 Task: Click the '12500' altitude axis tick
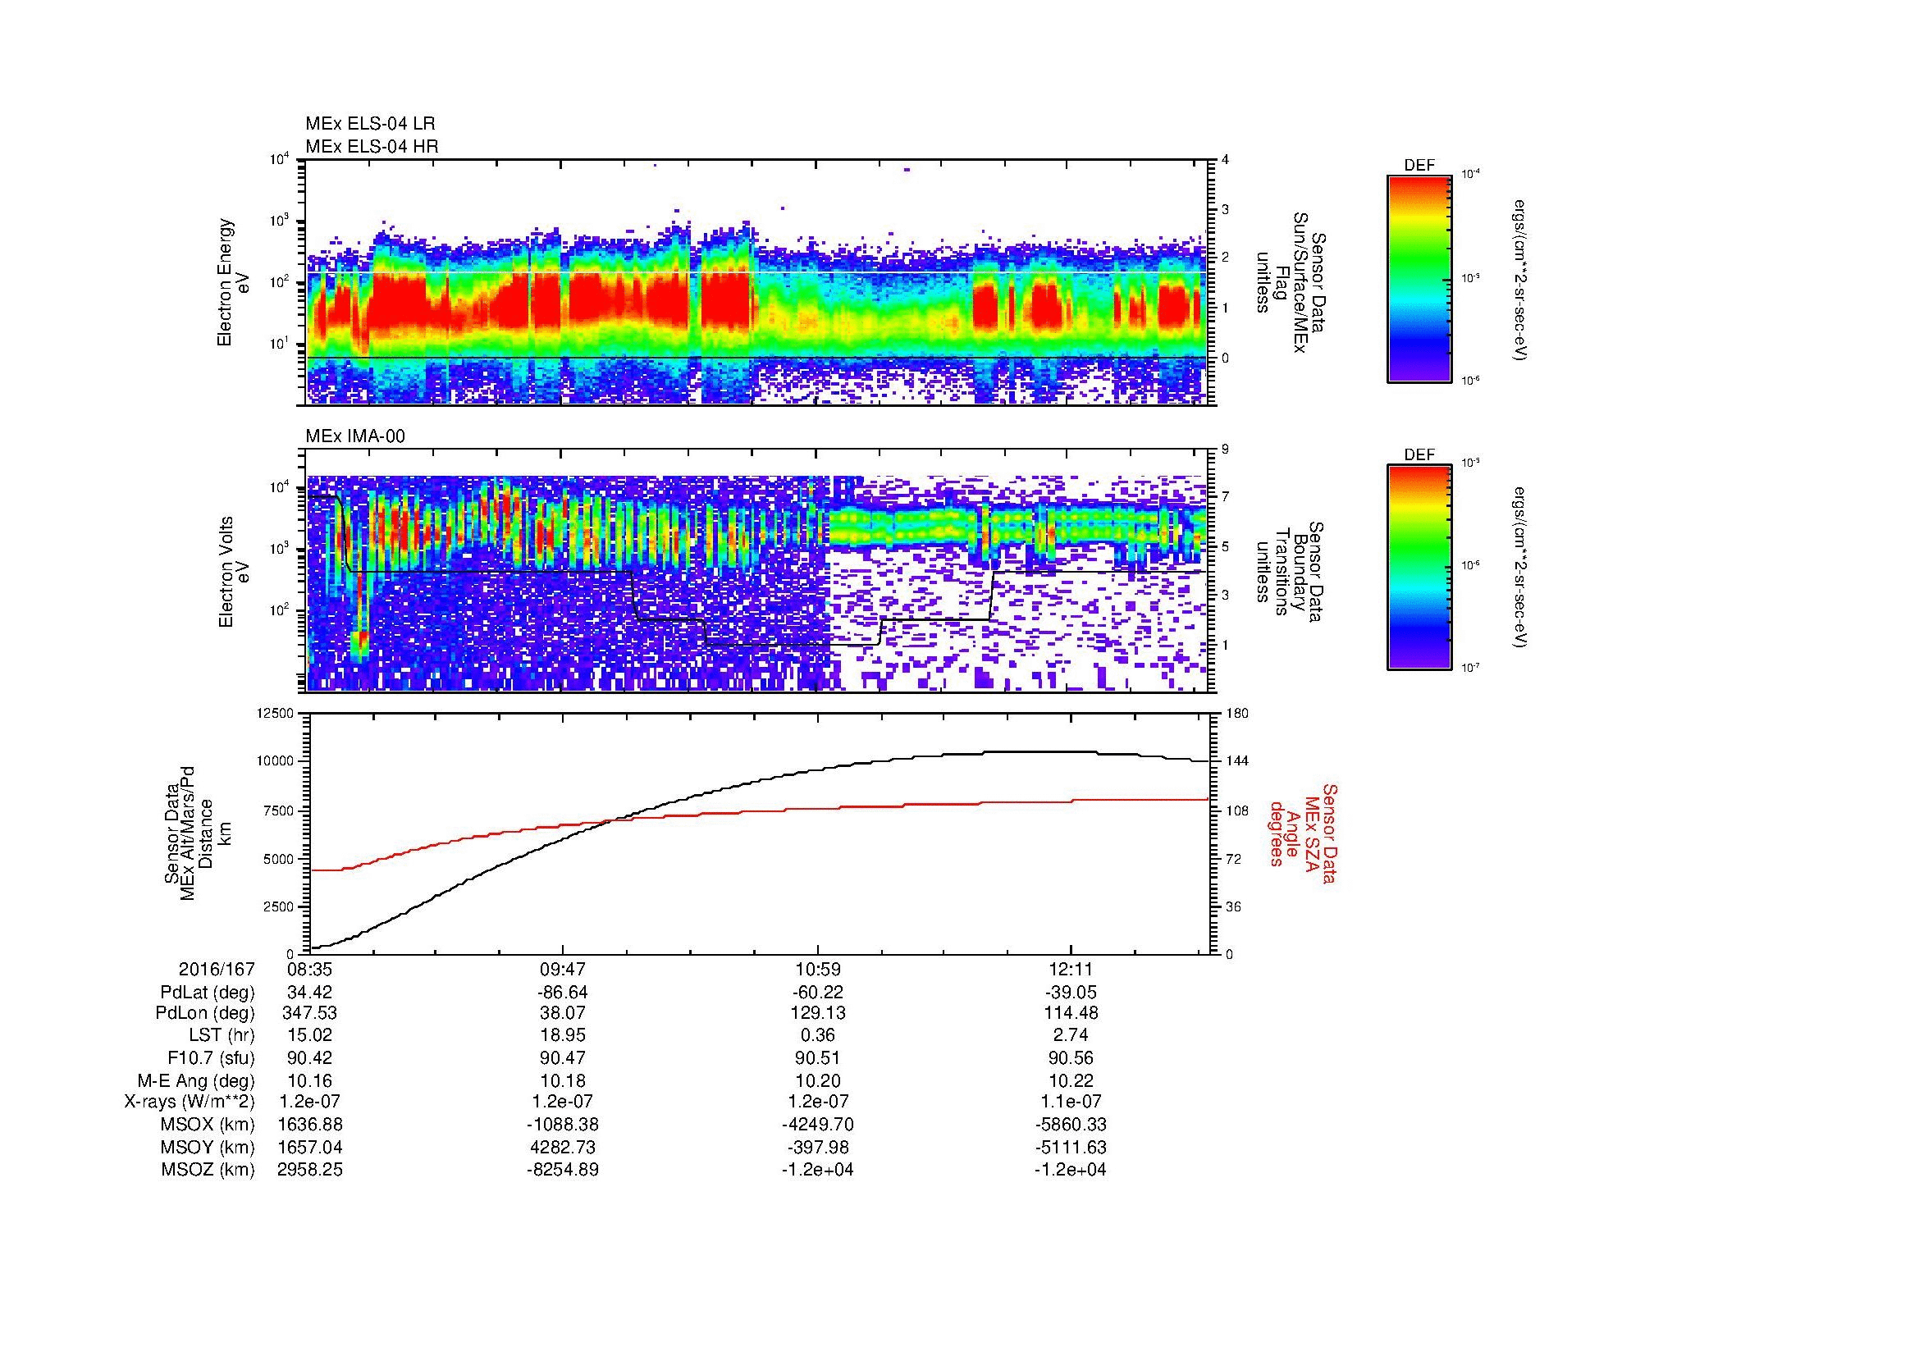[276, 713]
